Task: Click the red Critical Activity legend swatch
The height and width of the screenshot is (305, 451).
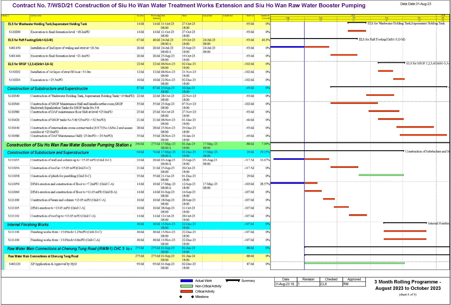Action: 186,291
